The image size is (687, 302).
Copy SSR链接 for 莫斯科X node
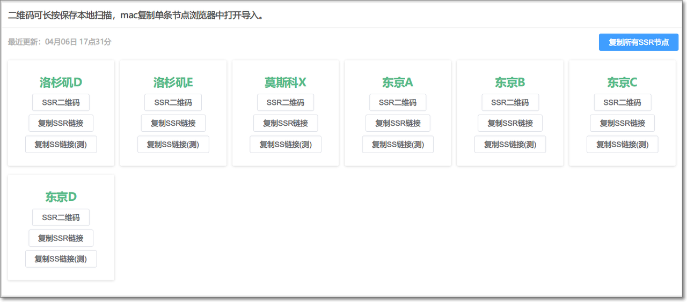286,123
